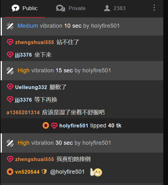Click the vibration icon beside High 15 sec

coord(10,71)
